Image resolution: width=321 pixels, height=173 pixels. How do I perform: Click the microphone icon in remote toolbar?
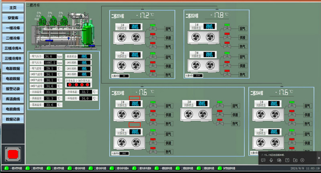(271, 160)
